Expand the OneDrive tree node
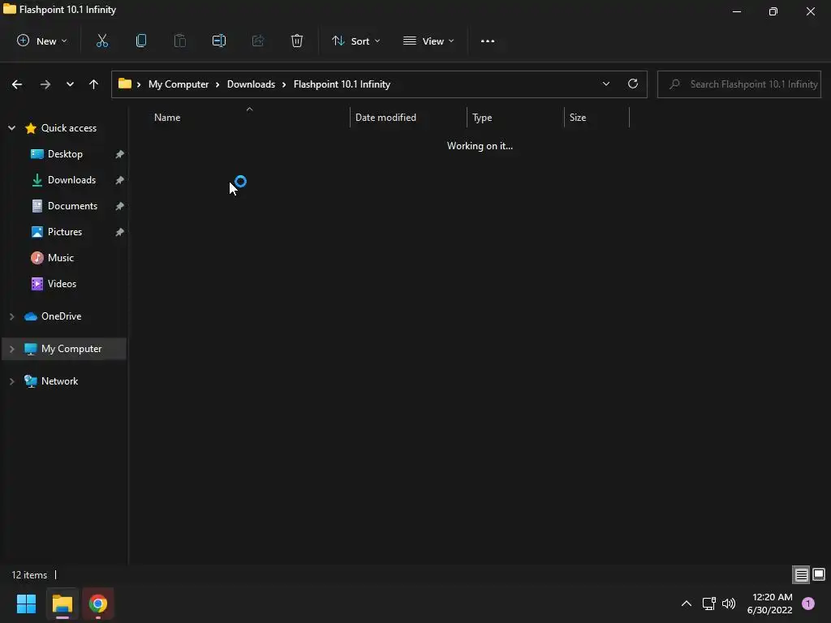The image size is (831, 623). [11, 316]
